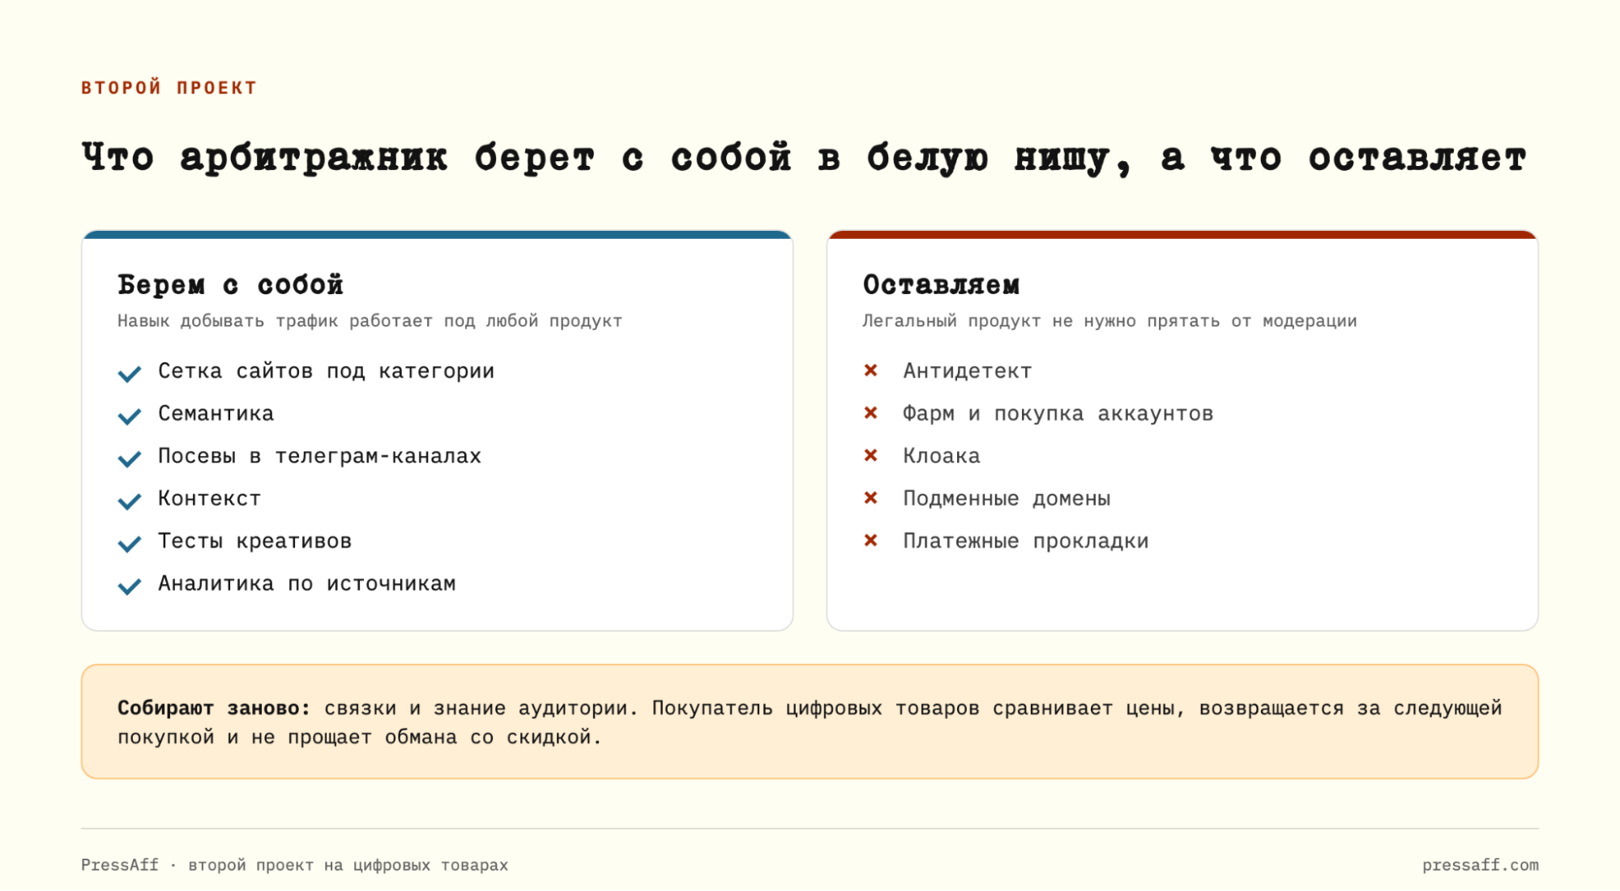The width and height of the screenshot is (1620, 891).
Task: Click the red cross beside 'Антидетект'
Action: pyautogui.click(x=871, y=370)
